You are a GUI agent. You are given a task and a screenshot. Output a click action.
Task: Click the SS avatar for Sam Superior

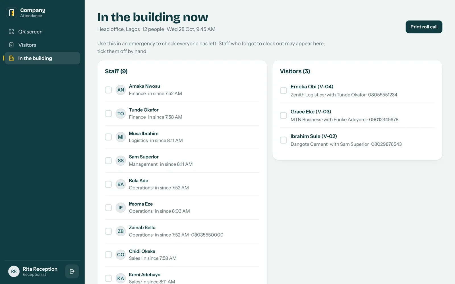(x=121, y=161)
